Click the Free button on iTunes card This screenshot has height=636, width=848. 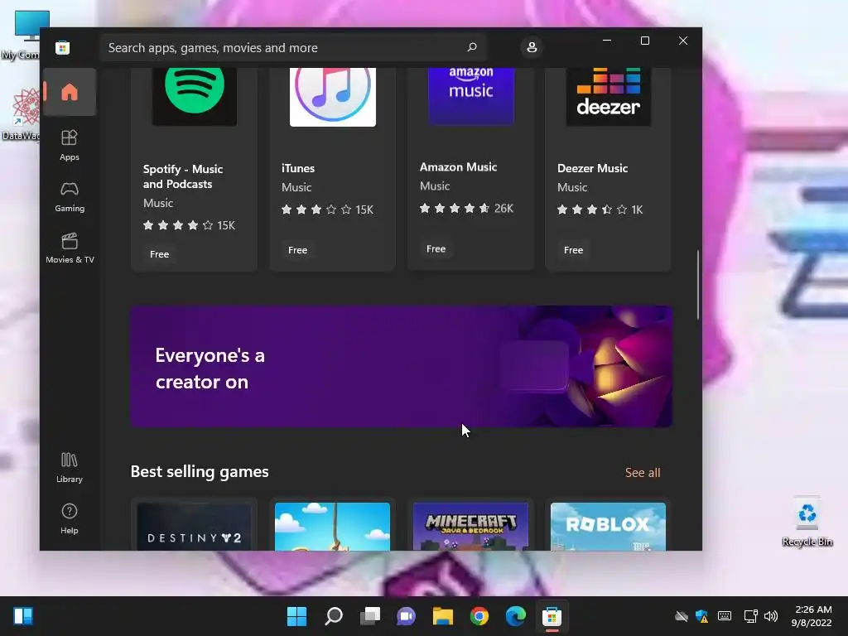tap(297, 250)
